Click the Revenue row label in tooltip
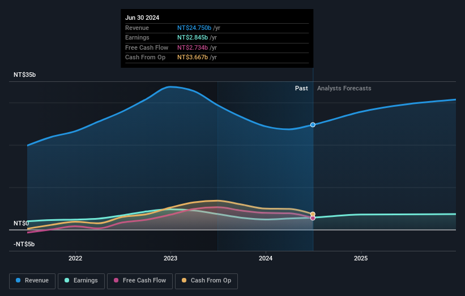The height and width of the screenshot is (296, 465). (x=137, y=28)
